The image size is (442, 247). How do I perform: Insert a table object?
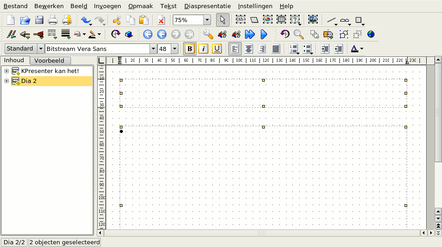[x=282, y=20]
